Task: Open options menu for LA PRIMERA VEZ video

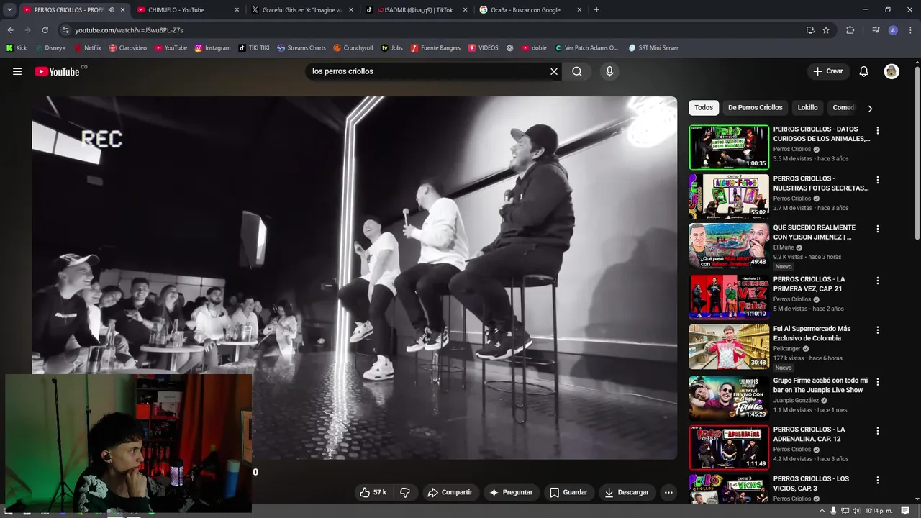Action: coord(877,281)
